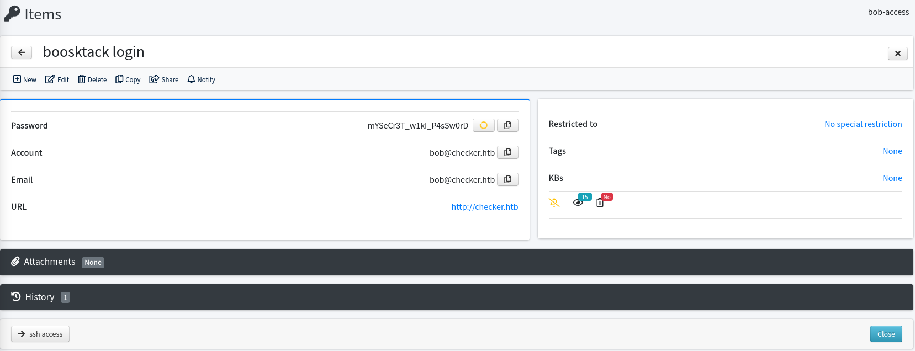The width and height of the screenshot is (915, 351).
Task: Copy the Account value to clipboard
Action: pyautogui.click(x=507, y=152)
